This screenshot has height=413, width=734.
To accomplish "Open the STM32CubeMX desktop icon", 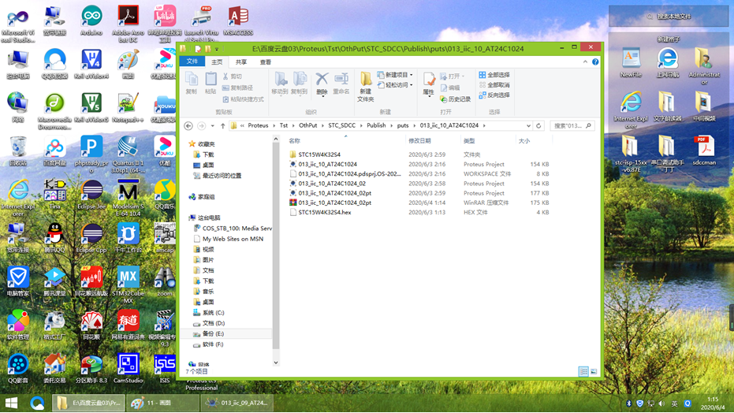I will tap(128, 285).
